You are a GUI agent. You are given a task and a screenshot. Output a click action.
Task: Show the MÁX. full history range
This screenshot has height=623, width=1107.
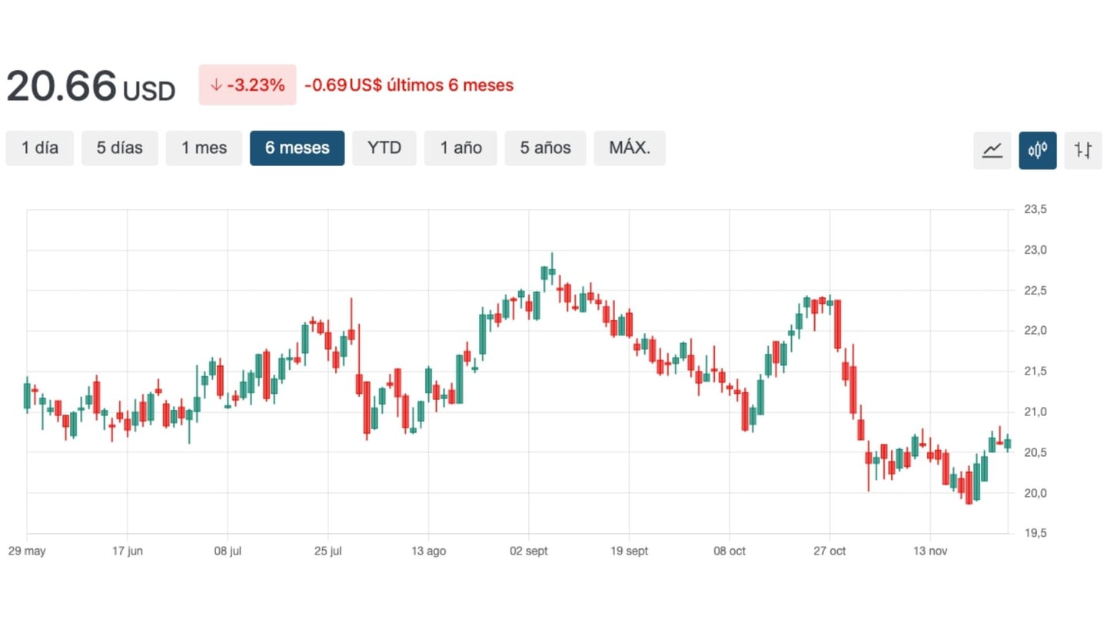pos(629,148)
